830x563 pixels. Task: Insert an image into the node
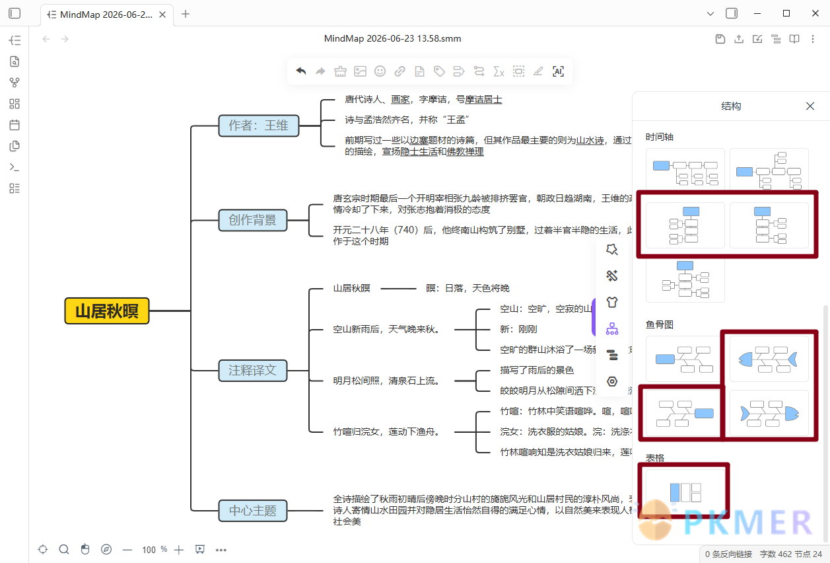point(360,71)
